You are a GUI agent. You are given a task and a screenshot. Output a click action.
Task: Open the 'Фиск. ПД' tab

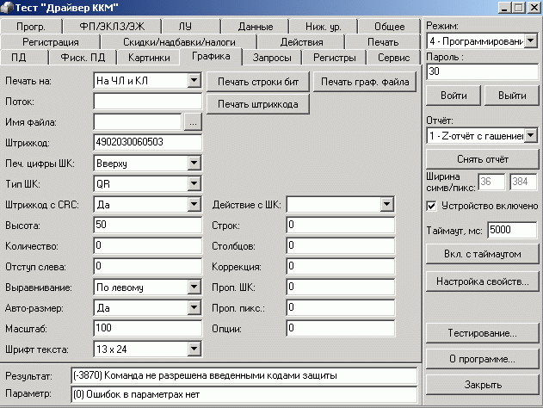point(83,57)
